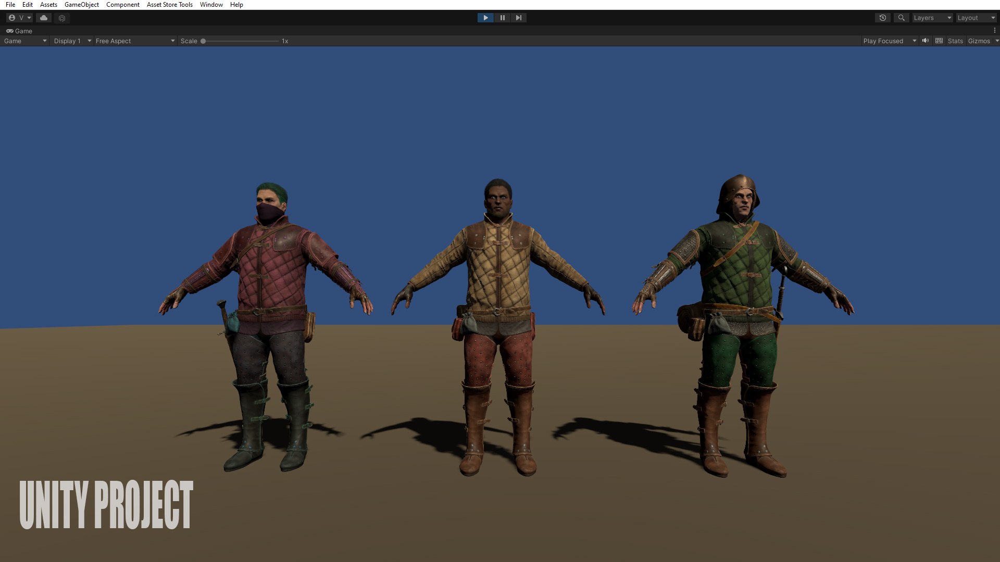Click the Unity version control icon
1000x562 pixels.
coord(62,18)
